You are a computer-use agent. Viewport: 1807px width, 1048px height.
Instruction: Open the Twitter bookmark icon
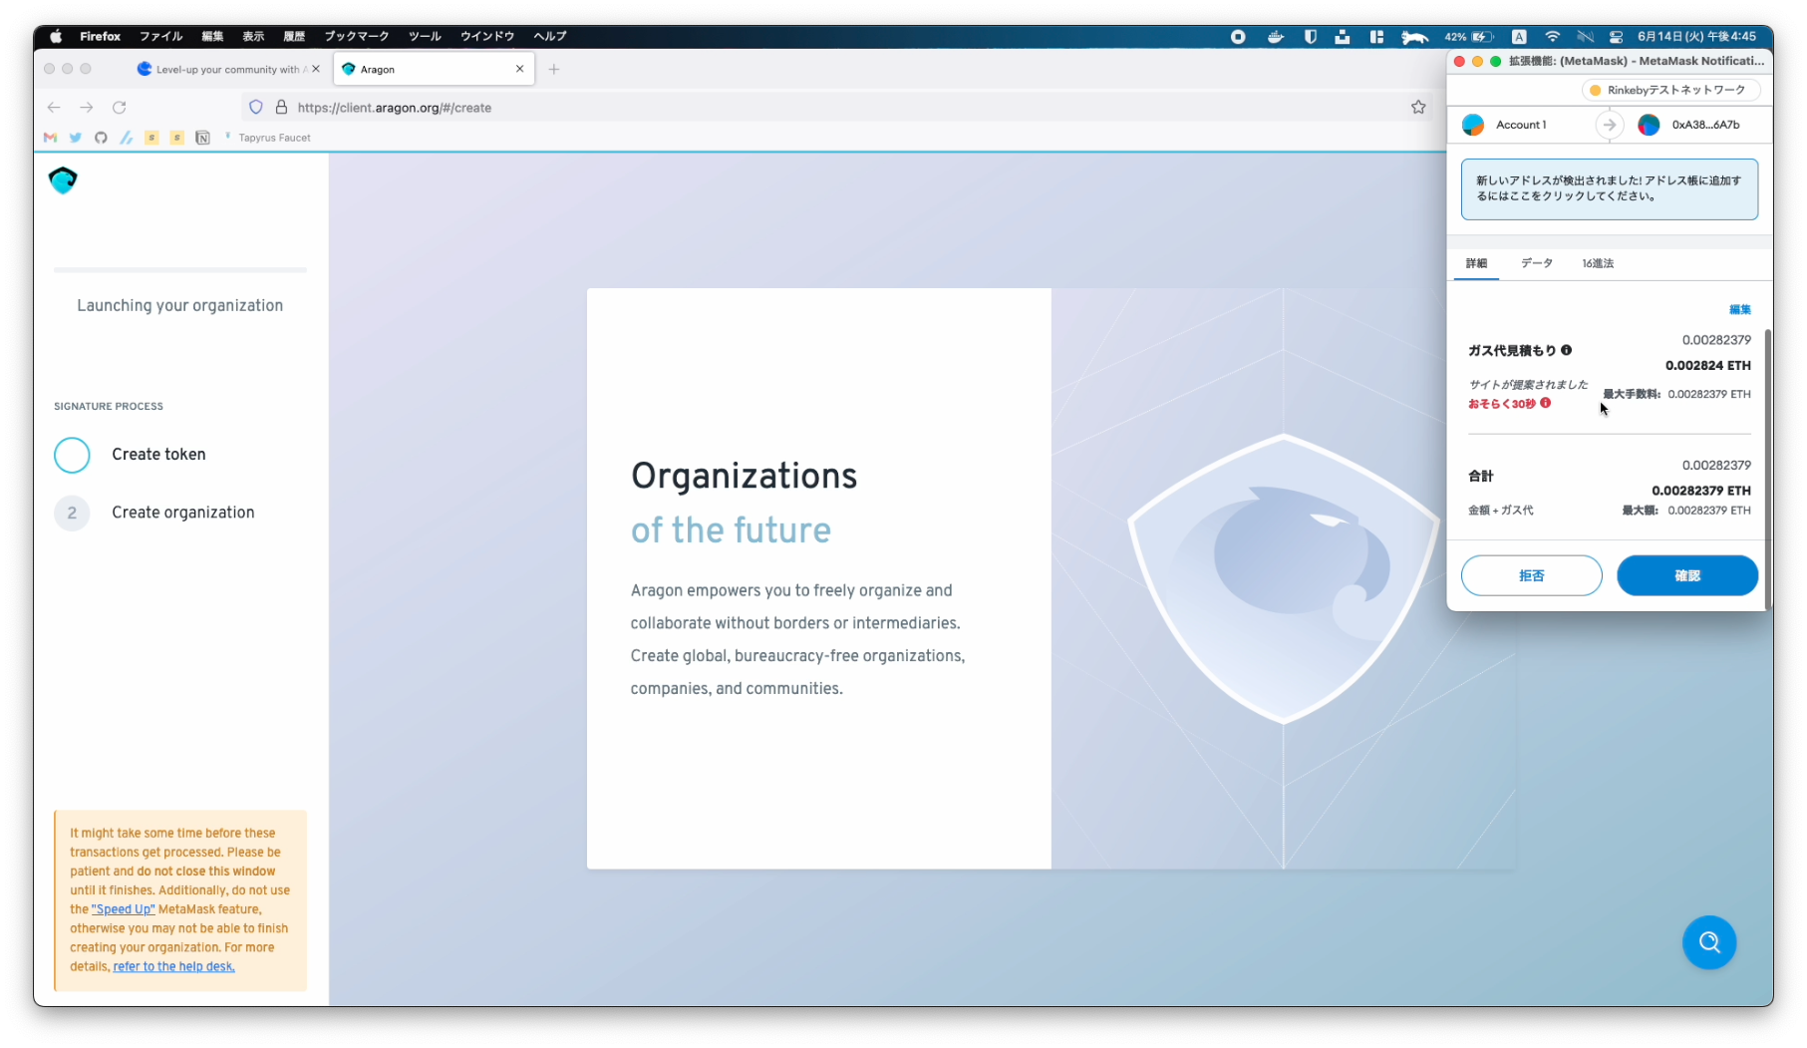76,138
